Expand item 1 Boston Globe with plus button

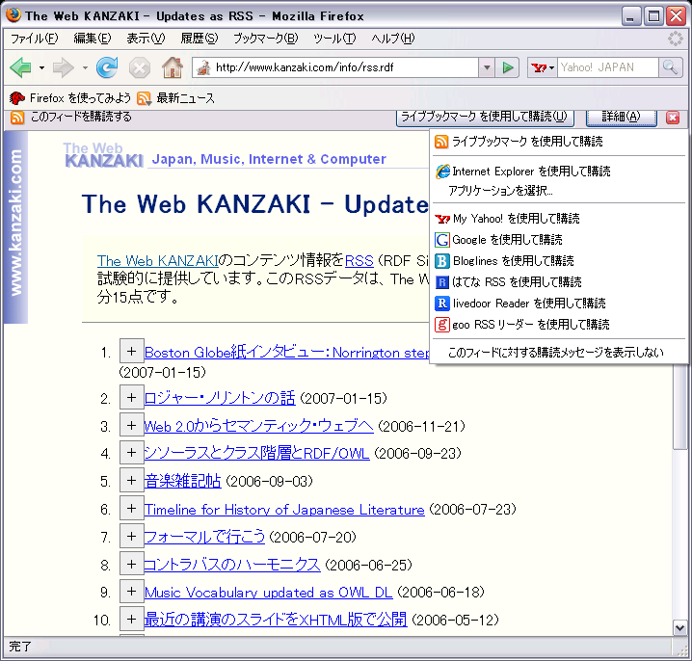[x=131, y=352]
